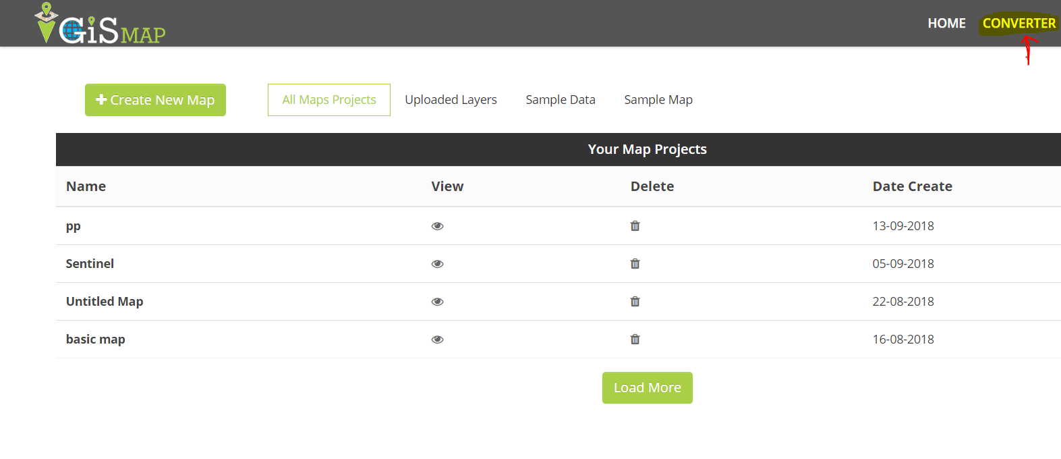Open the Sample Map tab
The height and width of the screenshot is (459, 1061).
(x=658, y=100)
